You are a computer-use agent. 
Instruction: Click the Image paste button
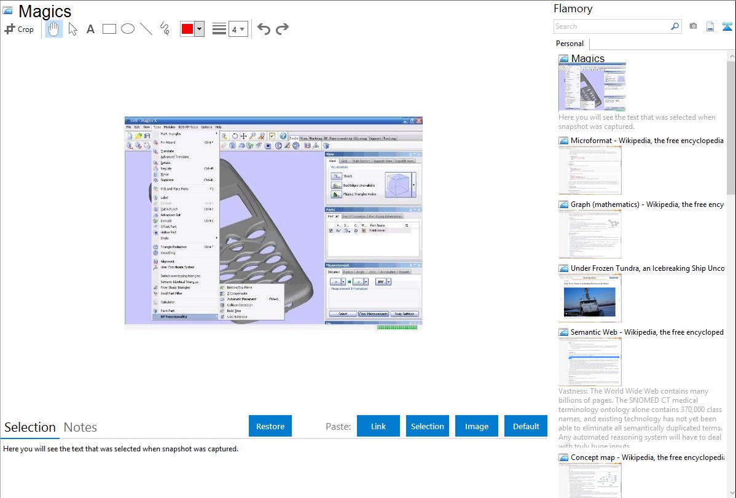[476, 426]
